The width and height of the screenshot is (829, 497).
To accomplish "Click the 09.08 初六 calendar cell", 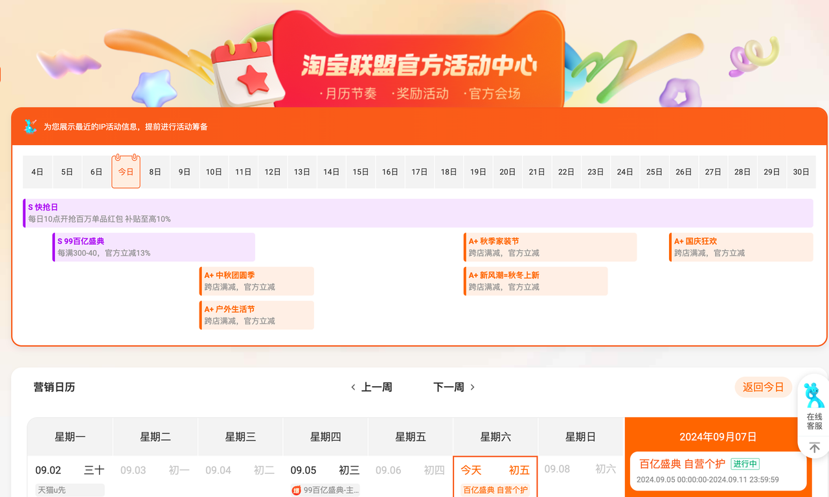I will [581, 476].
